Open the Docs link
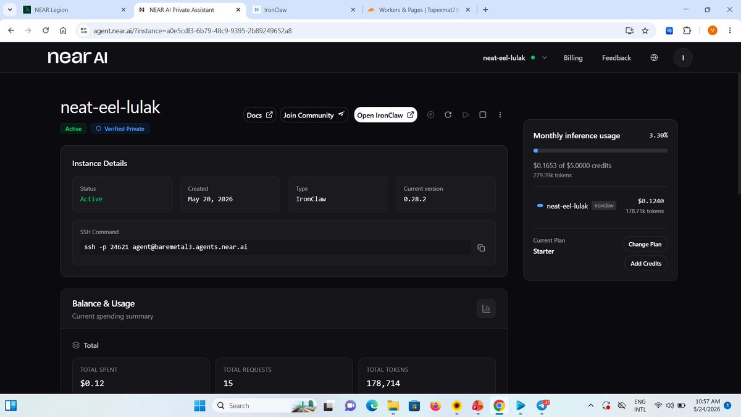Screen dimensions: 741x417 tap(260, 115)
